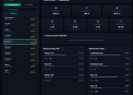Click the -15.4% edge for Фора 2

126,92
